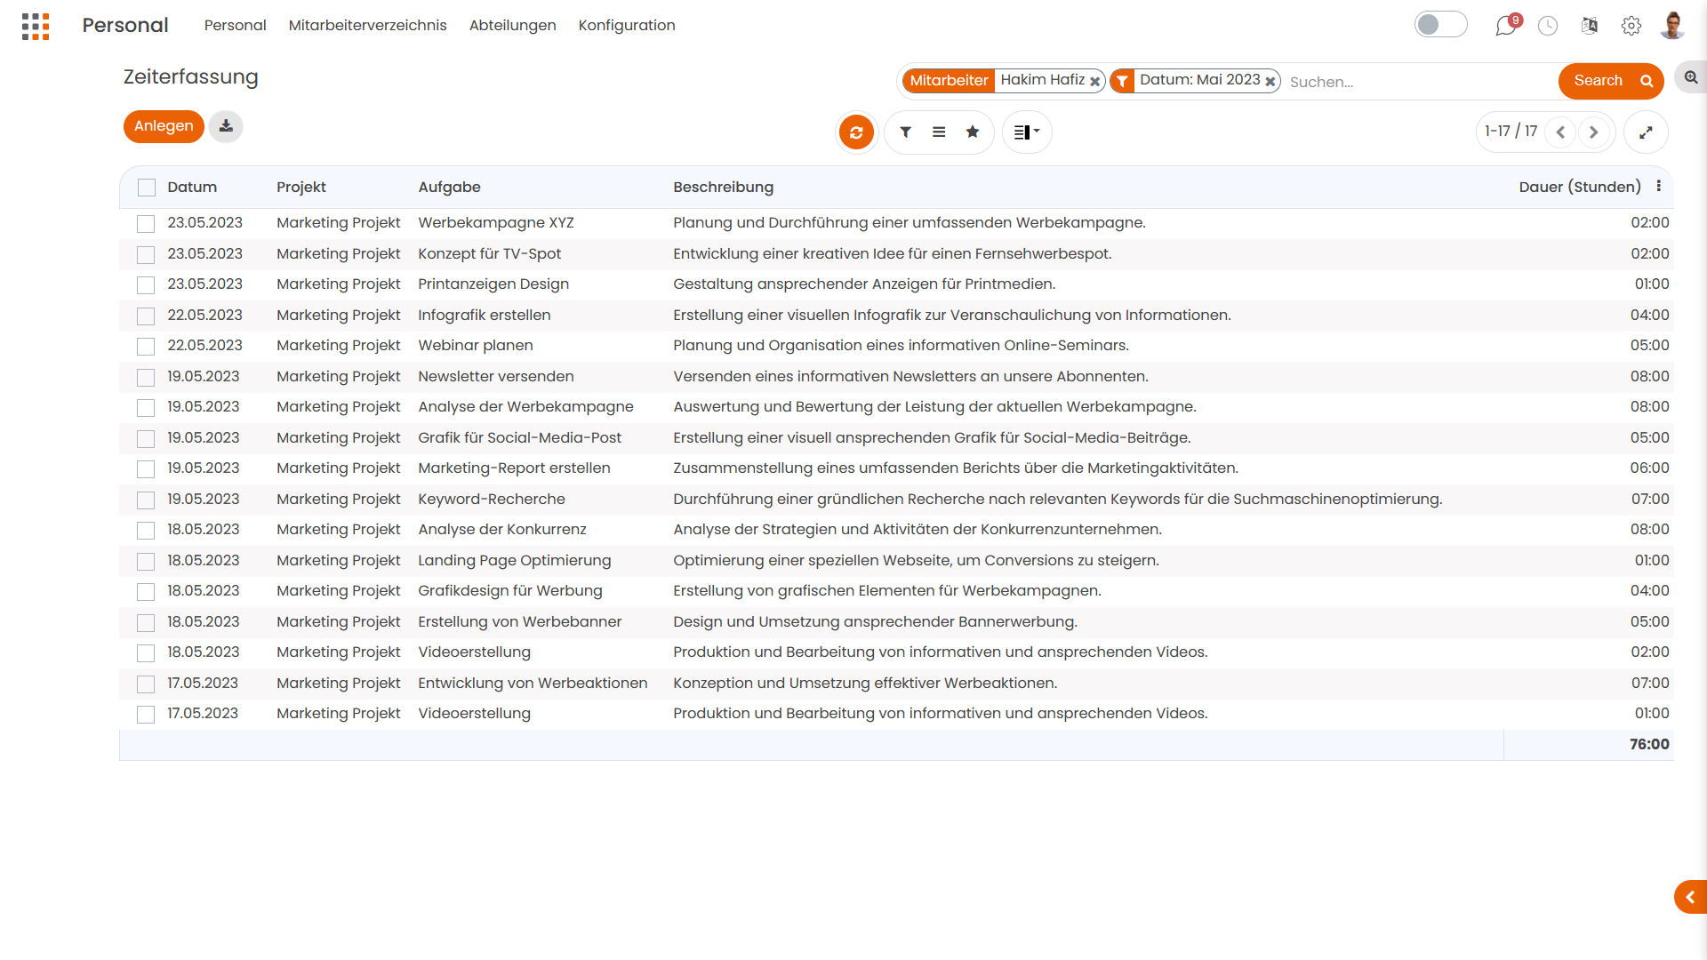Click the zoom search panel icon
The image size is (1707, 960).
pyautogui.click(x=1691, y=78)
